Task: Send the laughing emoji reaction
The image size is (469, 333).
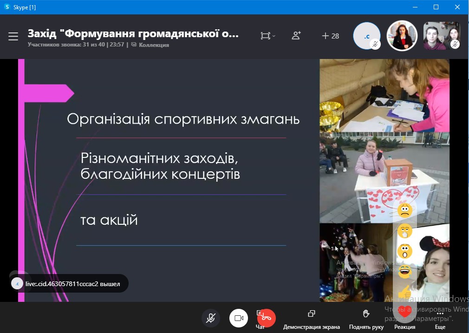Action: 404,271
